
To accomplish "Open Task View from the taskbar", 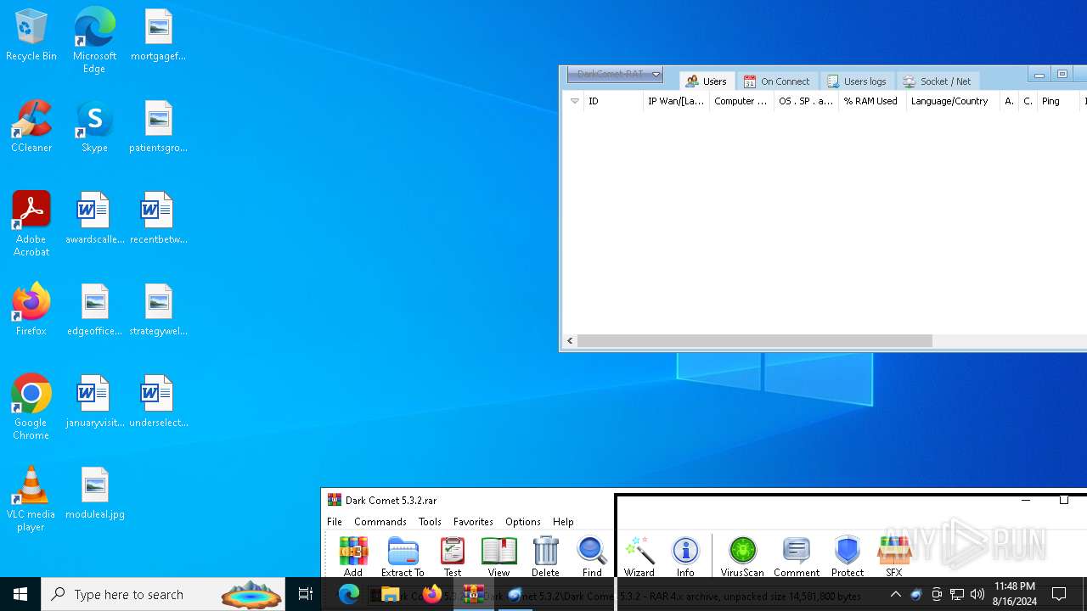I will [306, 594].
